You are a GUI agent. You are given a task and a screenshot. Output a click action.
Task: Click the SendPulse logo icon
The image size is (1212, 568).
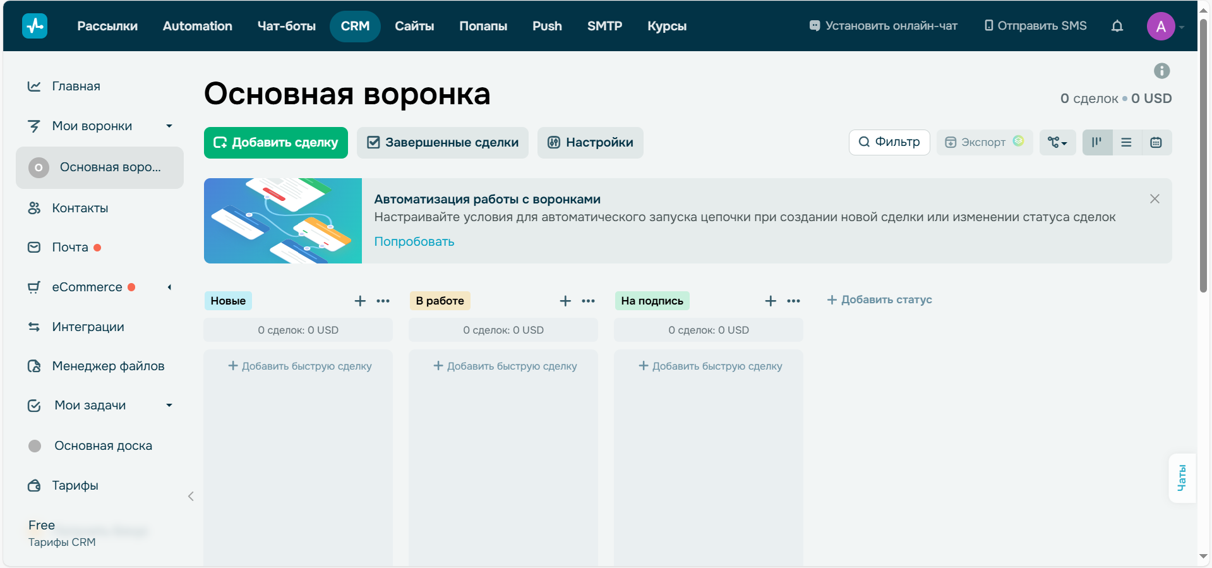pos(35,26)
